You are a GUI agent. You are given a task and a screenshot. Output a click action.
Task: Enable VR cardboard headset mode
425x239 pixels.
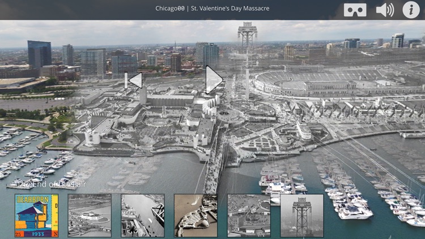click(x=355, y=10)
